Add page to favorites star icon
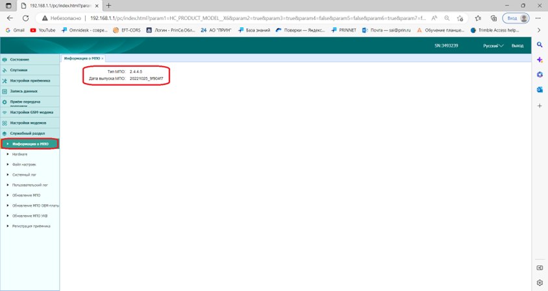The height and width of the screenshot is (291, 548). 460,18
